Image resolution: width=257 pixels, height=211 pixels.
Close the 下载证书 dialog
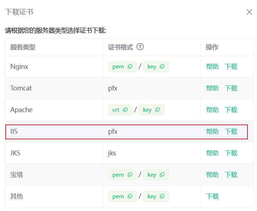tap(249, 12)
